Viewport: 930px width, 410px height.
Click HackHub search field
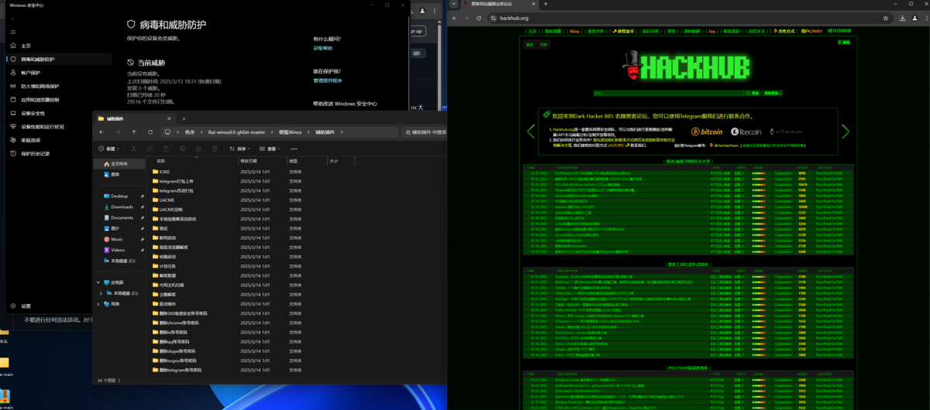[668, 93]
